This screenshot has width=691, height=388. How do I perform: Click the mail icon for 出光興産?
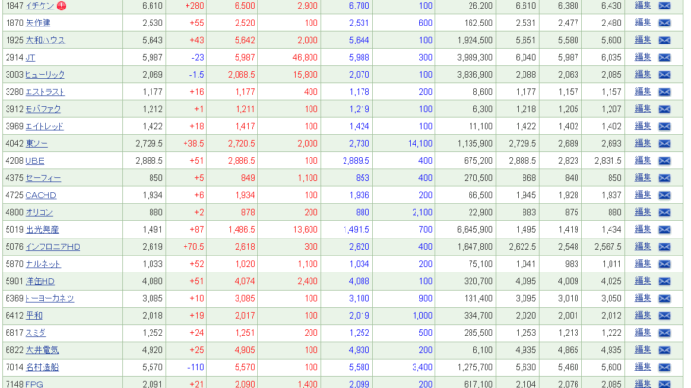point(664,229)
